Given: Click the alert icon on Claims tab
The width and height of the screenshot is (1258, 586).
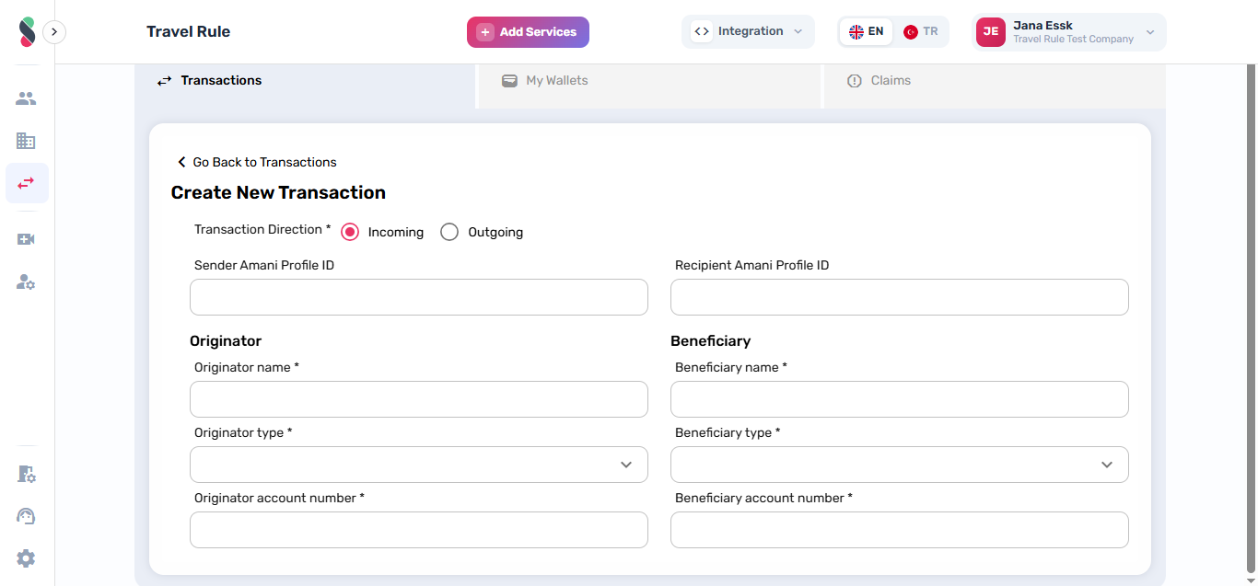Looking at the screenshot, I should tap(855, 81).
